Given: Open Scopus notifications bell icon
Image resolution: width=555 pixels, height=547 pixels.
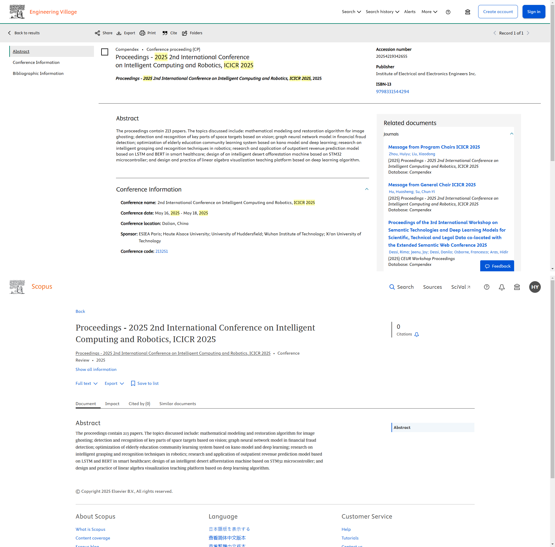Looking at the screenshot, I should click(502, 287).
